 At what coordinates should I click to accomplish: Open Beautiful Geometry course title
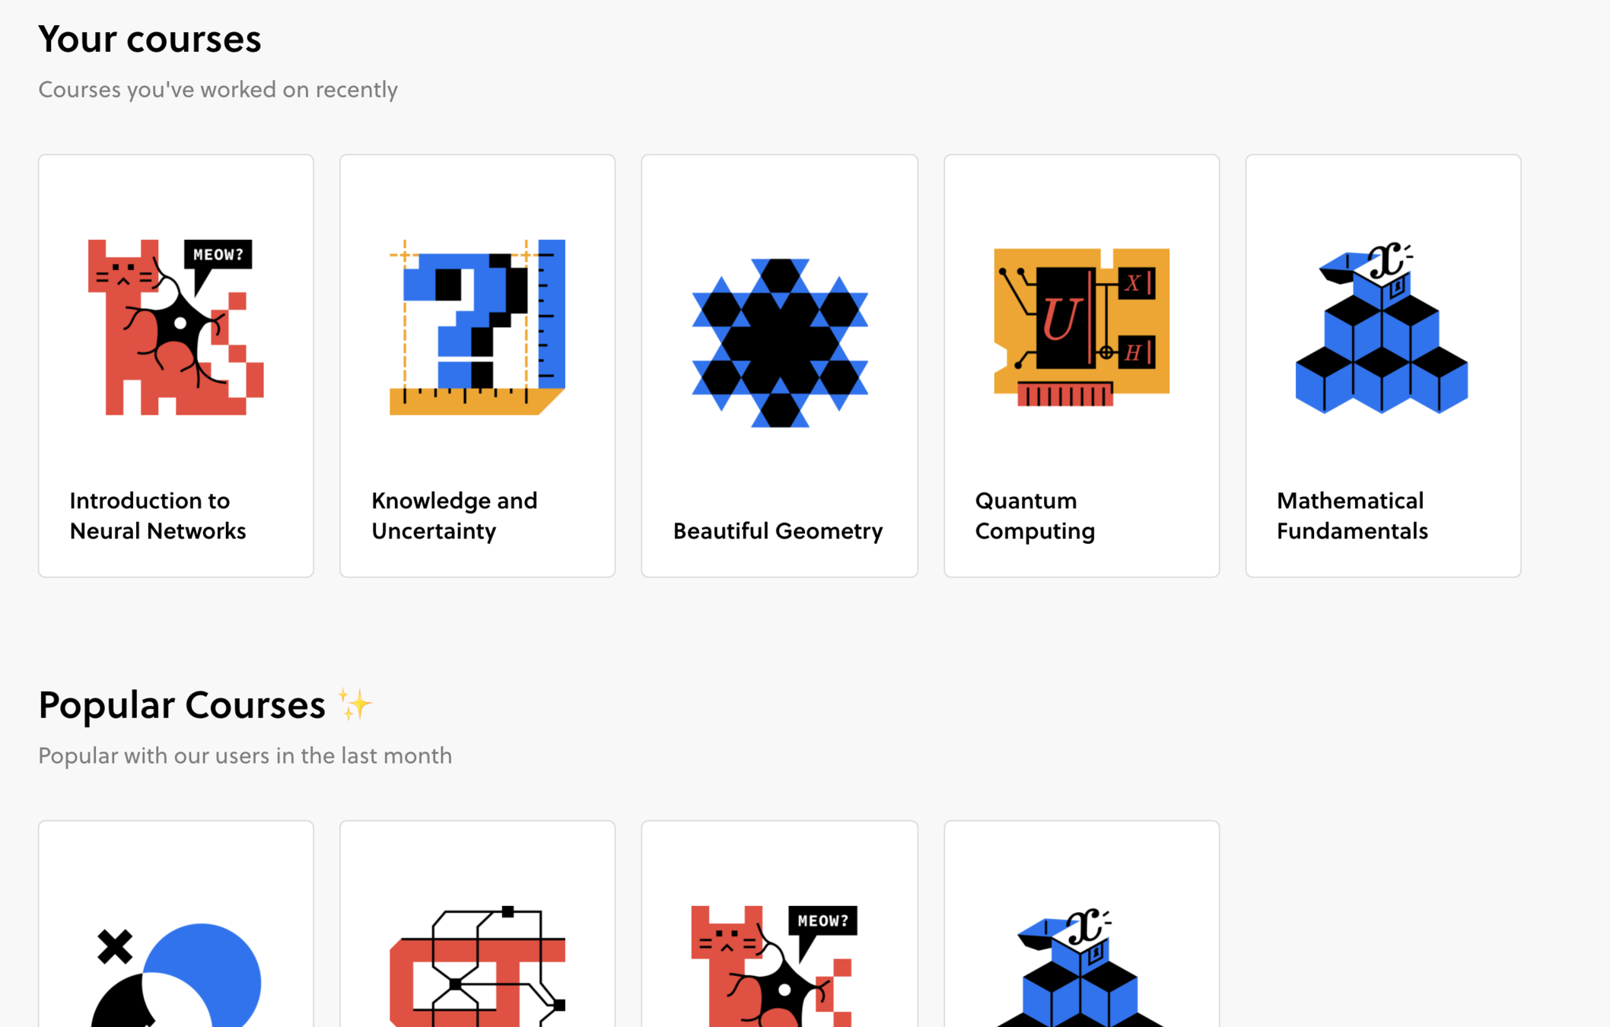click(x=778, y=531)
